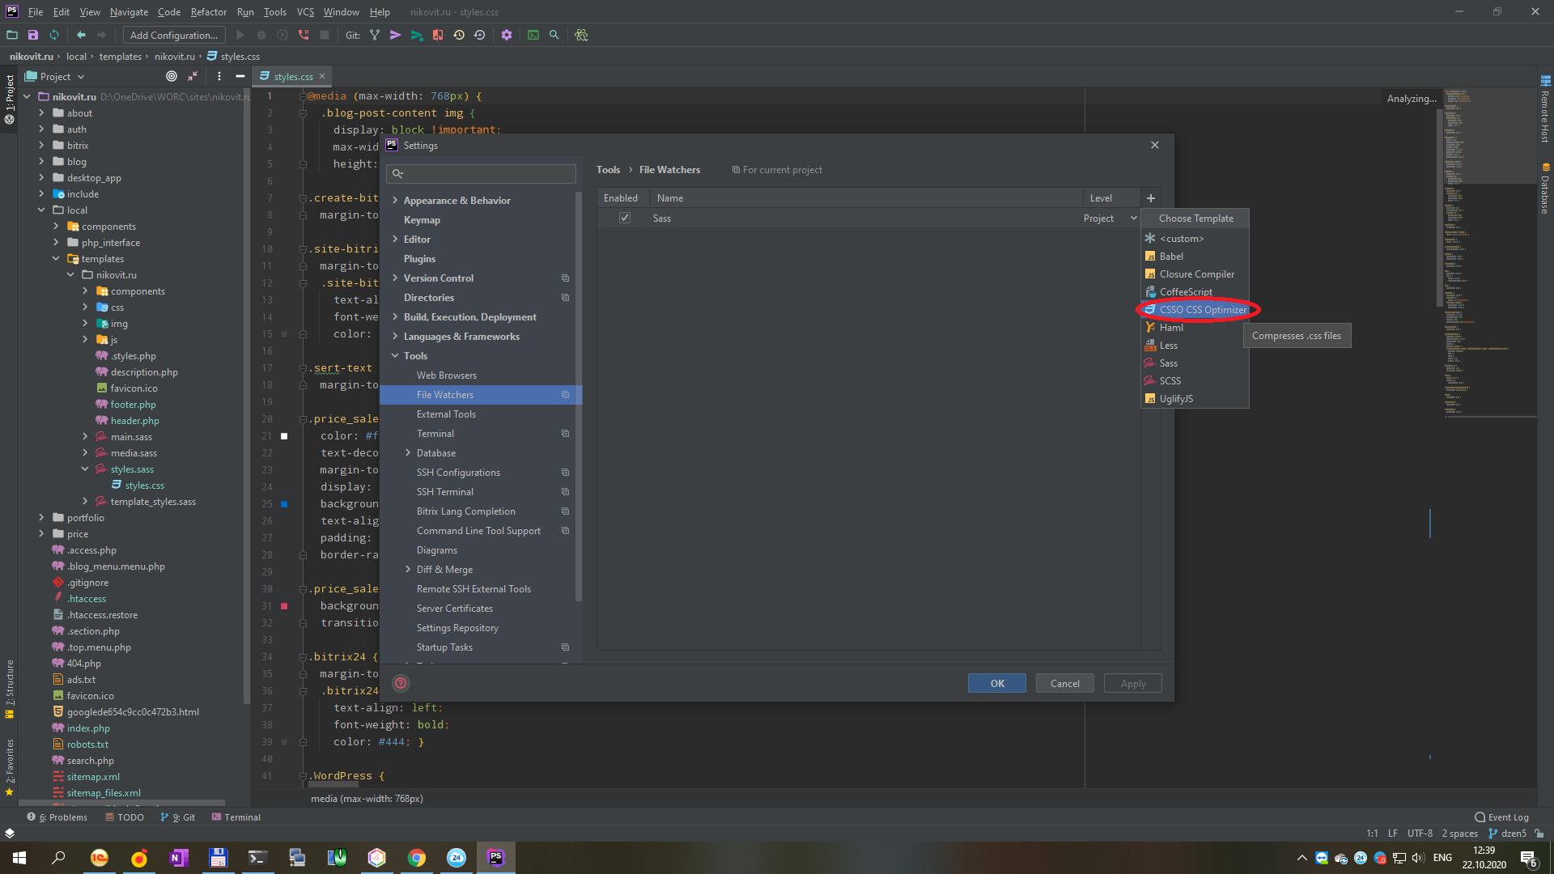
Task: Hide Project panel with minus icon
Action: (240, 76)
